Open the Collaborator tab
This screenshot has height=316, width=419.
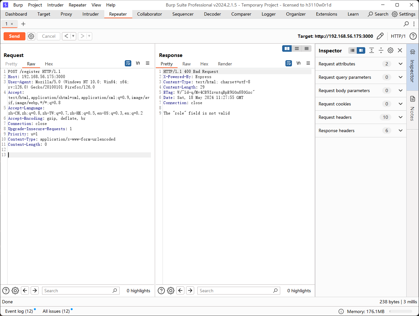150,14
